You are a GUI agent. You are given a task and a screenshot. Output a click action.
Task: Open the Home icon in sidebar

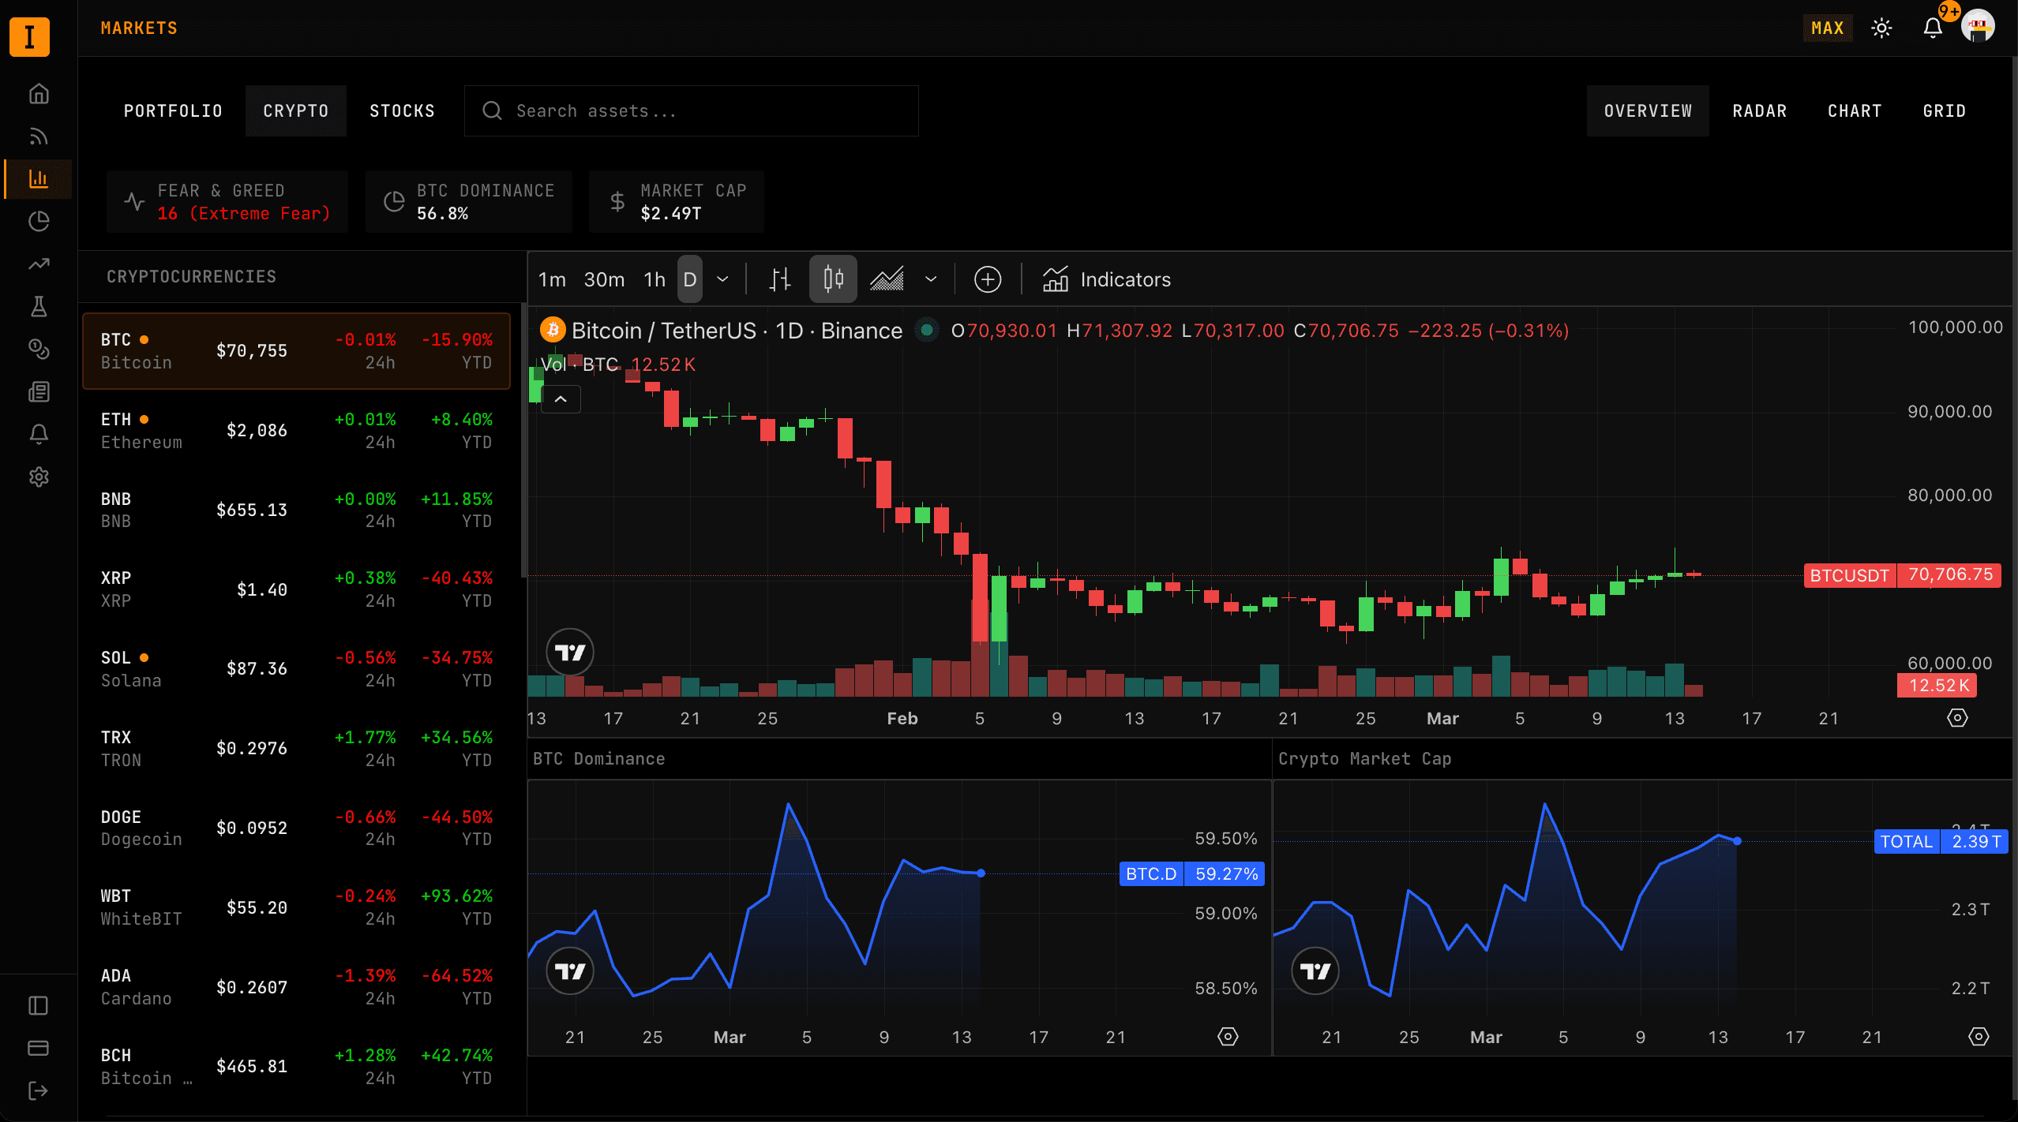[x=39, y=93]
